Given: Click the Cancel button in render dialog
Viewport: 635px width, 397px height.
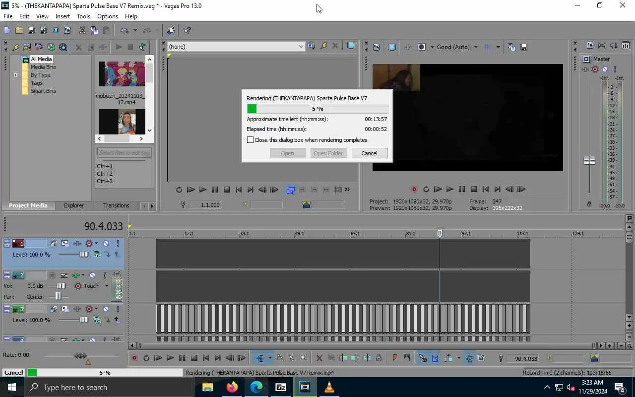Looking at the screenshot, I should tap(369, 153).
